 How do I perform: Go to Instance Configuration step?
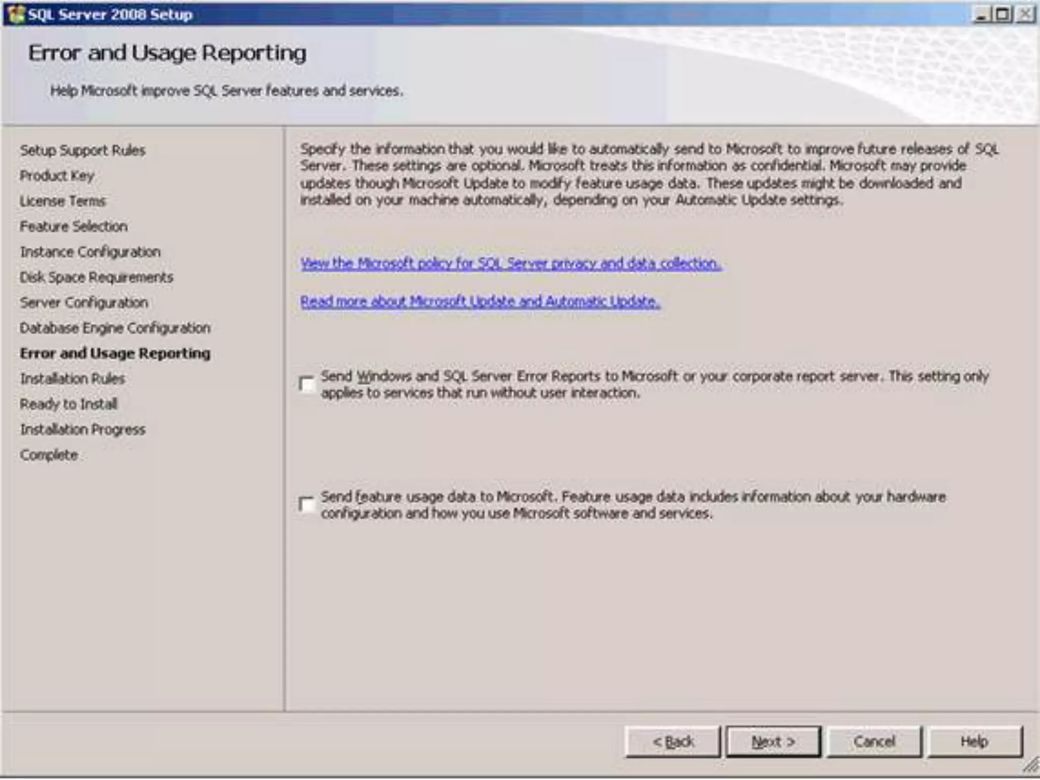[x=90, y=252]
